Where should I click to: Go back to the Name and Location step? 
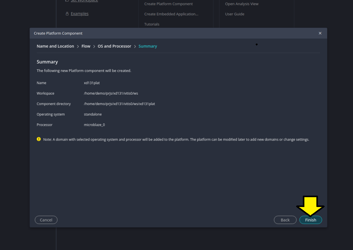tap(55, 46)
